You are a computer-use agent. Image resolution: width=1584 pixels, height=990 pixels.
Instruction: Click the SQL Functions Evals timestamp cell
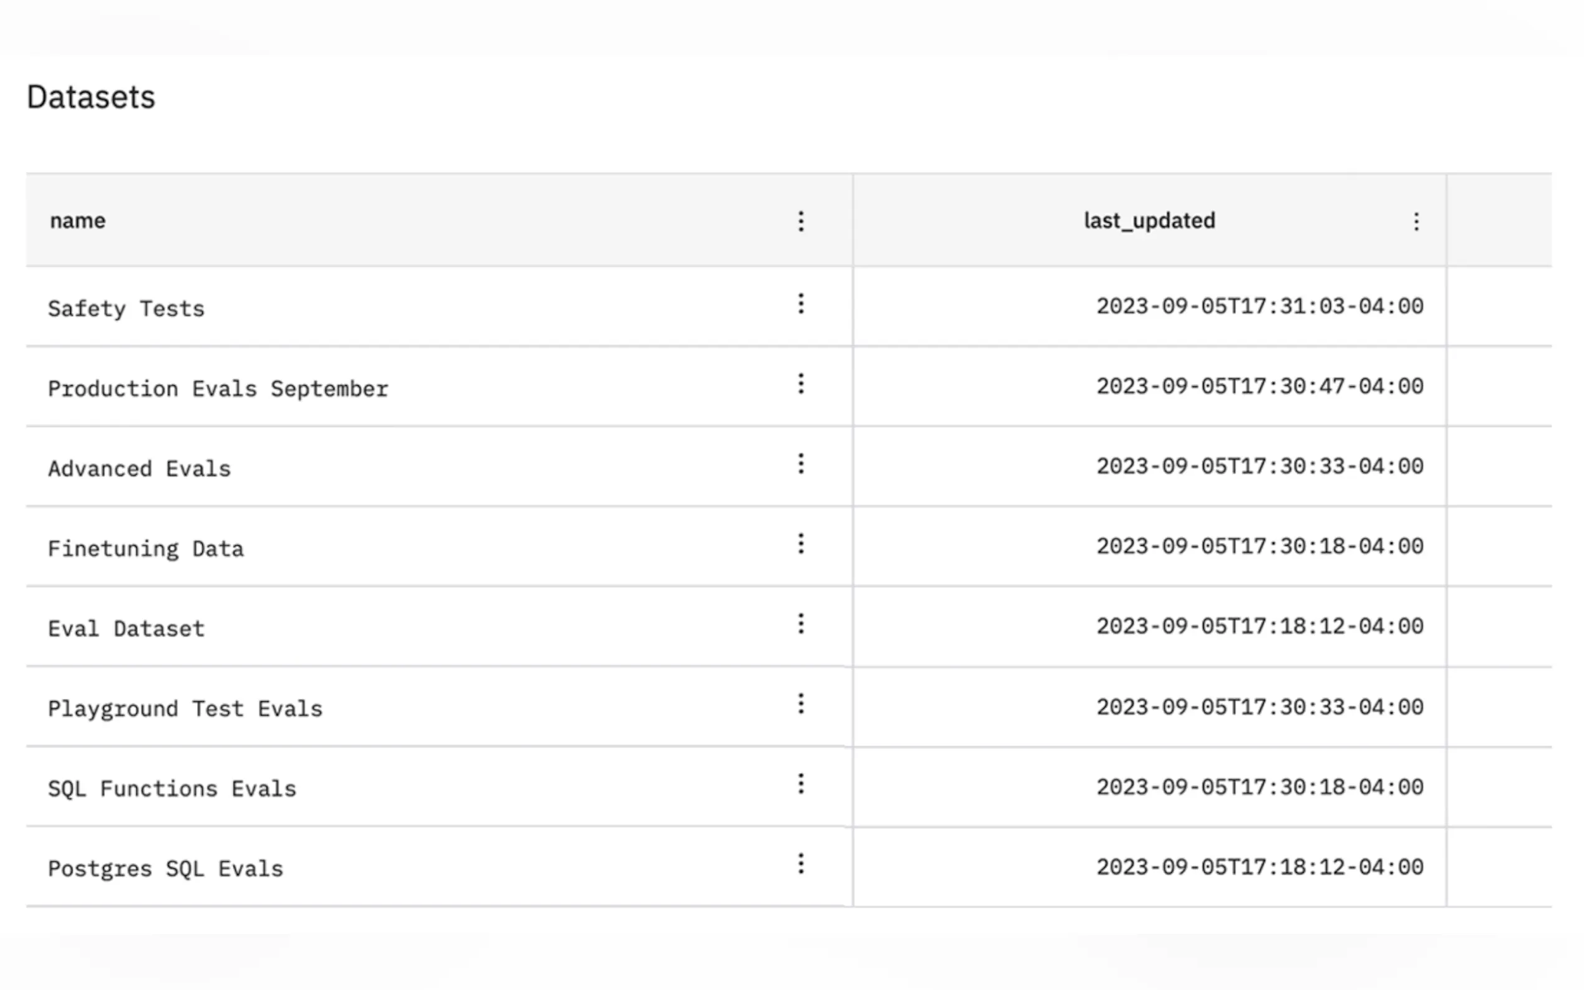tap(1259, 787)
